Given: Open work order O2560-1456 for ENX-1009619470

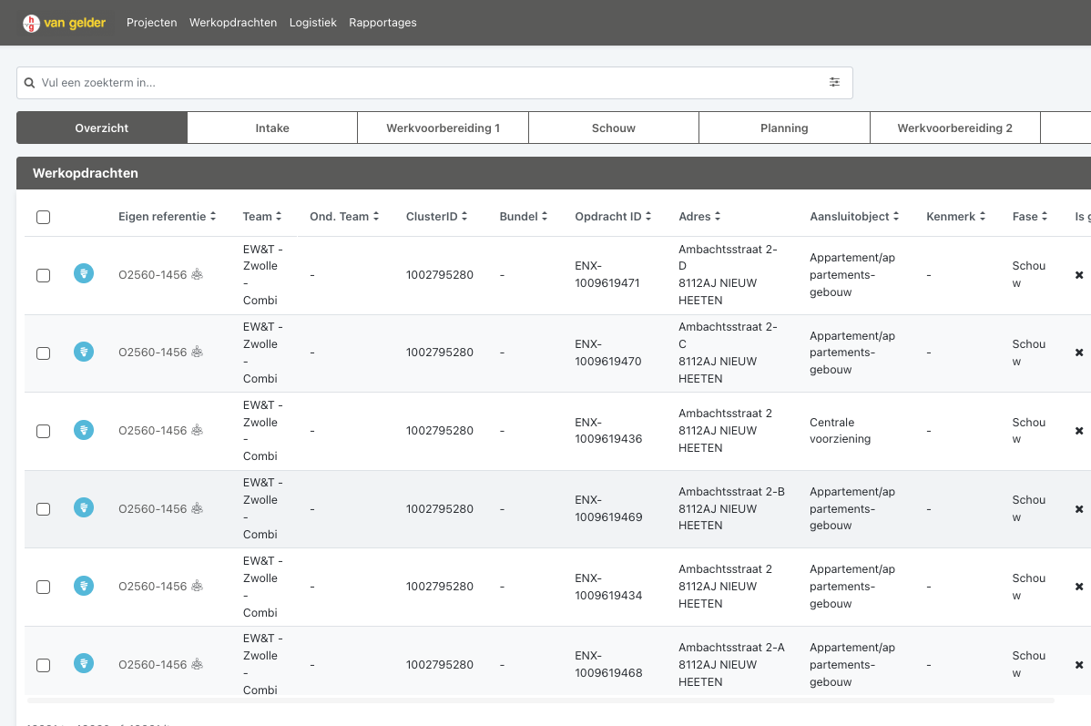Looking at the screenshot, I should (152, 353).
